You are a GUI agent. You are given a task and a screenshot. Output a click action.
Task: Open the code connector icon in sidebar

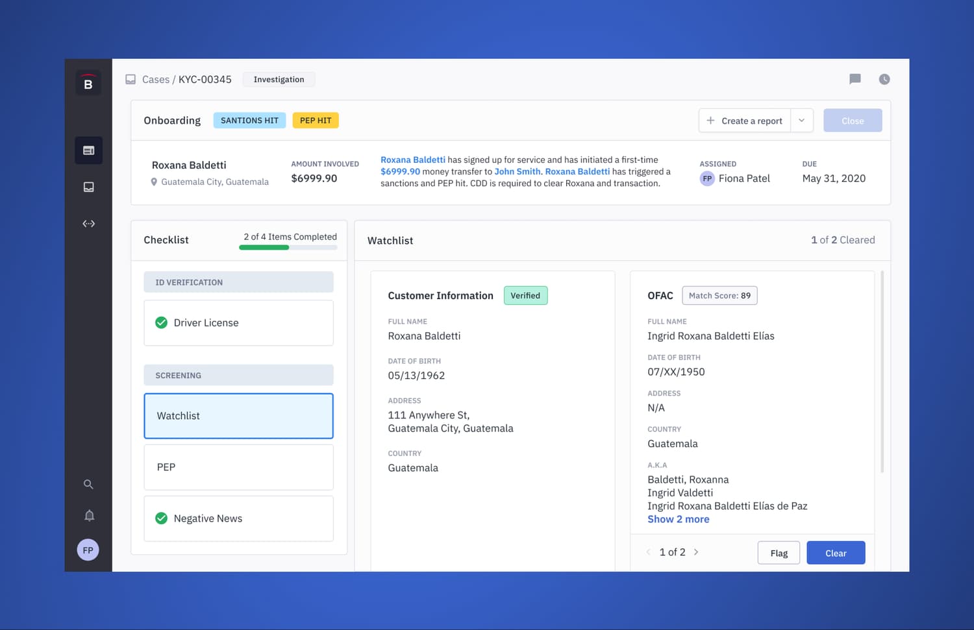coord(89,223)
